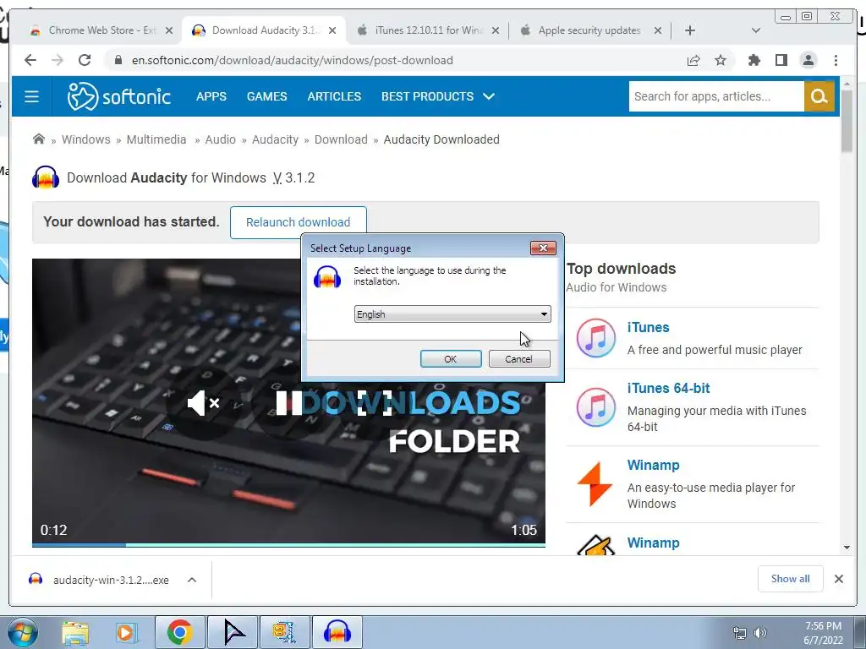The height and width of the screenshot is (649, 866).
Task: Open a new tab with the plus button
Action: click(690, 30)
